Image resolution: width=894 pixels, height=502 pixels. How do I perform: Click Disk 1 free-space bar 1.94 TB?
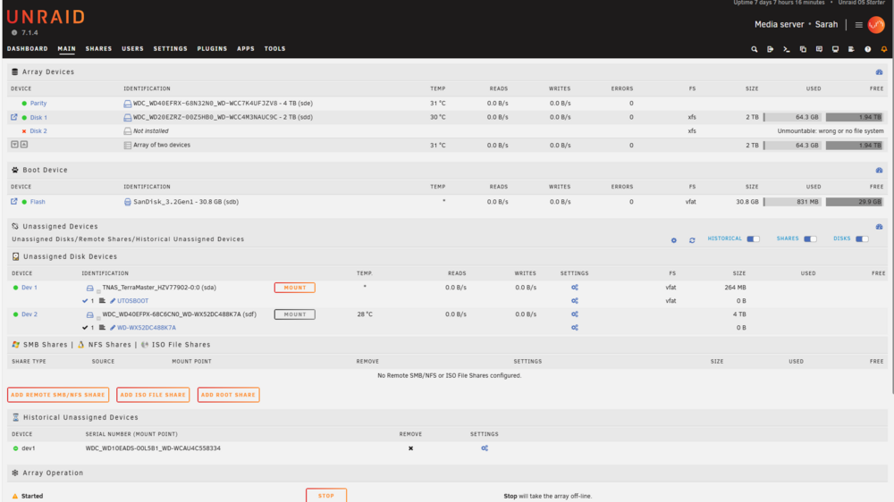[x=855, y=117]
